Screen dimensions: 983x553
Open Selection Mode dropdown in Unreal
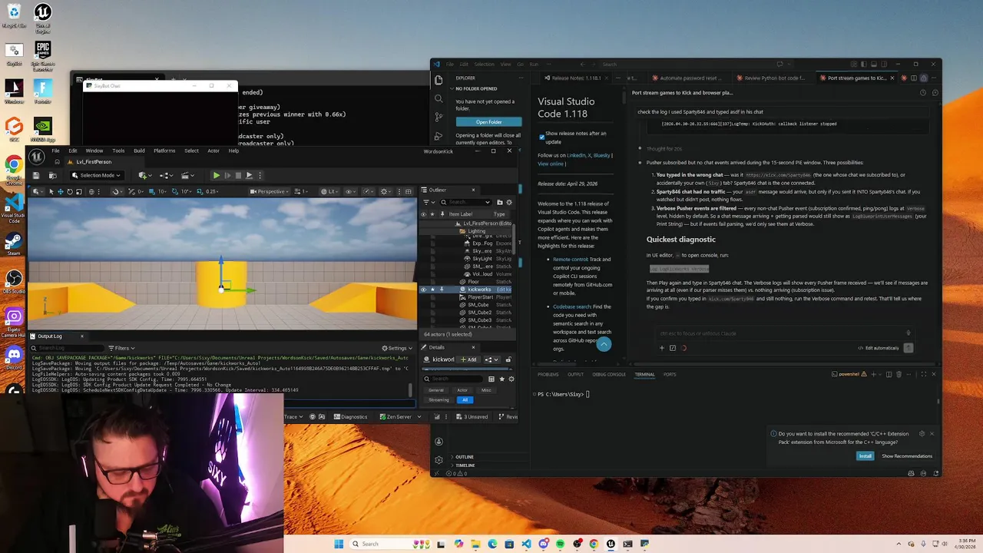(x=97, y=175)
